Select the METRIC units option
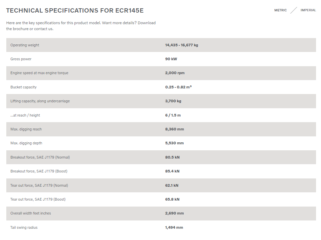321x240 pixels. coord(281,10)
